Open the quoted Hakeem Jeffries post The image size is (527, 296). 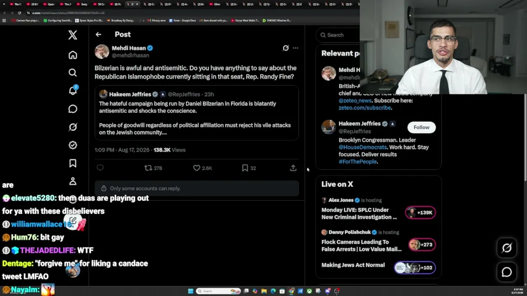(197, 113)
